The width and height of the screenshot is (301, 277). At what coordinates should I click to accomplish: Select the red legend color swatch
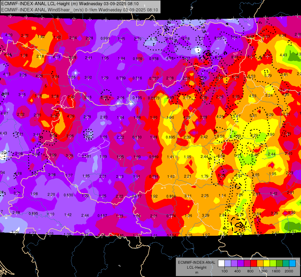254,263
